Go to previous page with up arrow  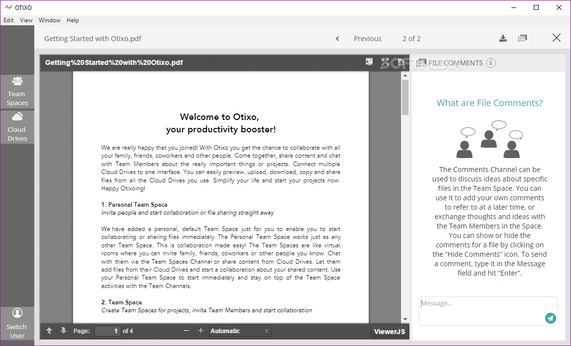coord(50,331)
